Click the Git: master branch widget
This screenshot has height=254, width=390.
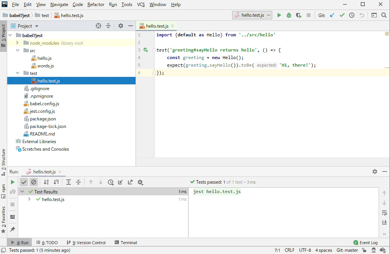(347, 250)
